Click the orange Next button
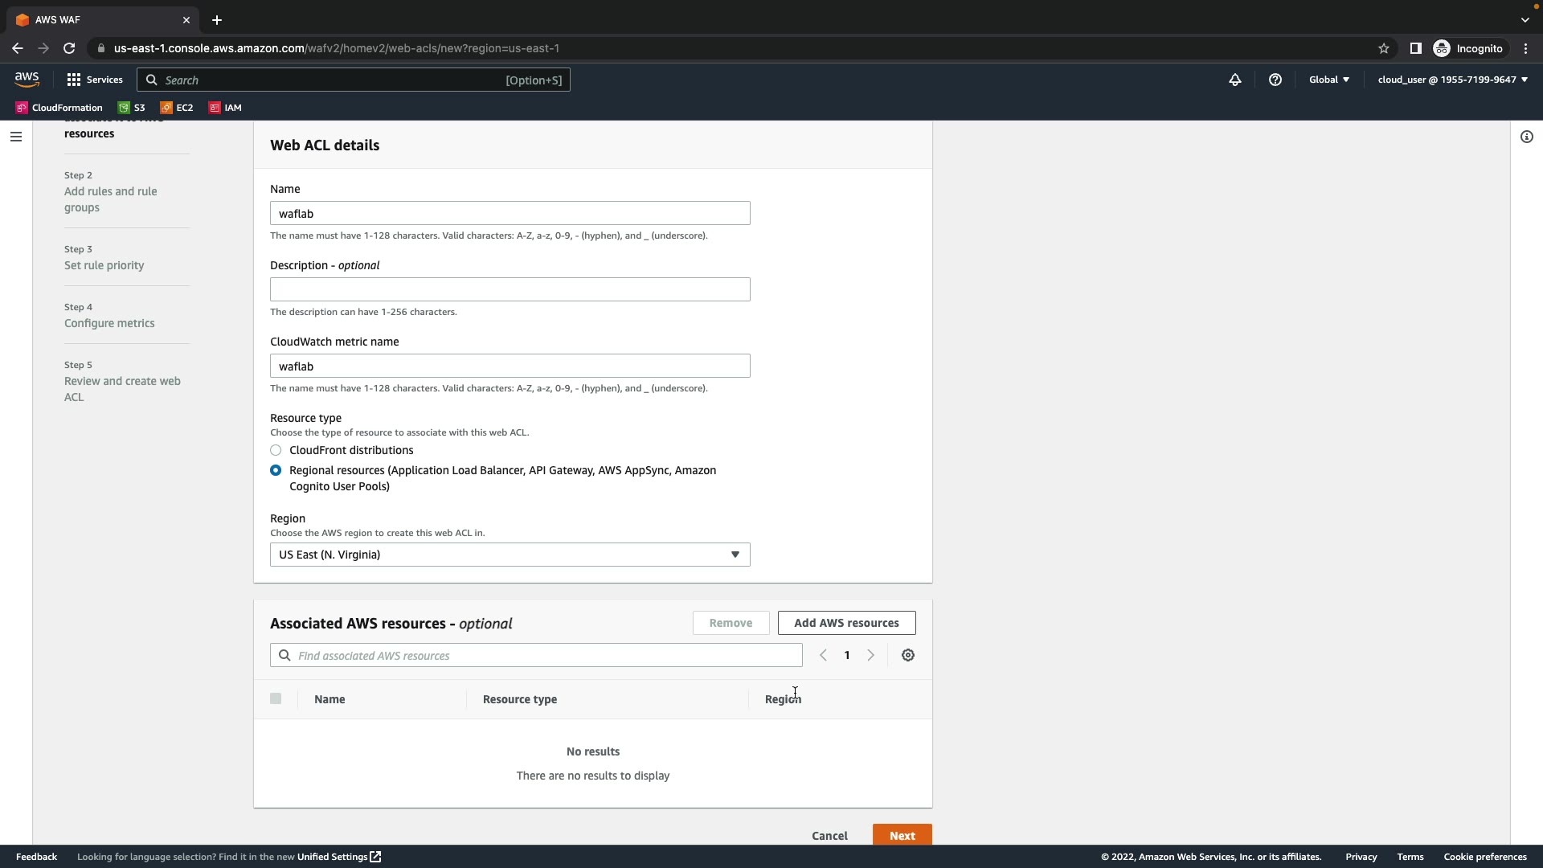Image resolution: width=1543 pixels, height=868 pixels. tap(902, 835)
